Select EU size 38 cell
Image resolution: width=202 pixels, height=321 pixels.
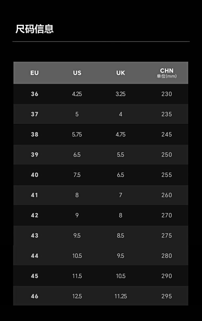tap(34, 134)
